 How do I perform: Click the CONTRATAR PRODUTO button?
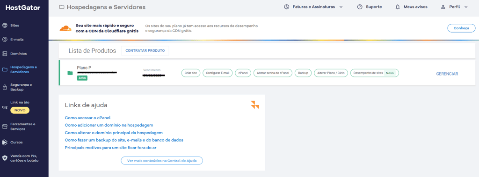[x=145, y=51]
